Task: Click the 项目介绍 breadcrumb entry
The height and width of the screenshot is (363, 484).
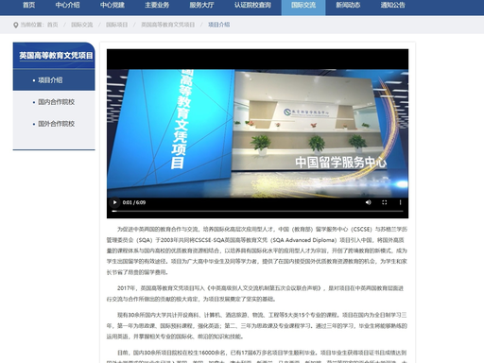Action: [219, 25]
